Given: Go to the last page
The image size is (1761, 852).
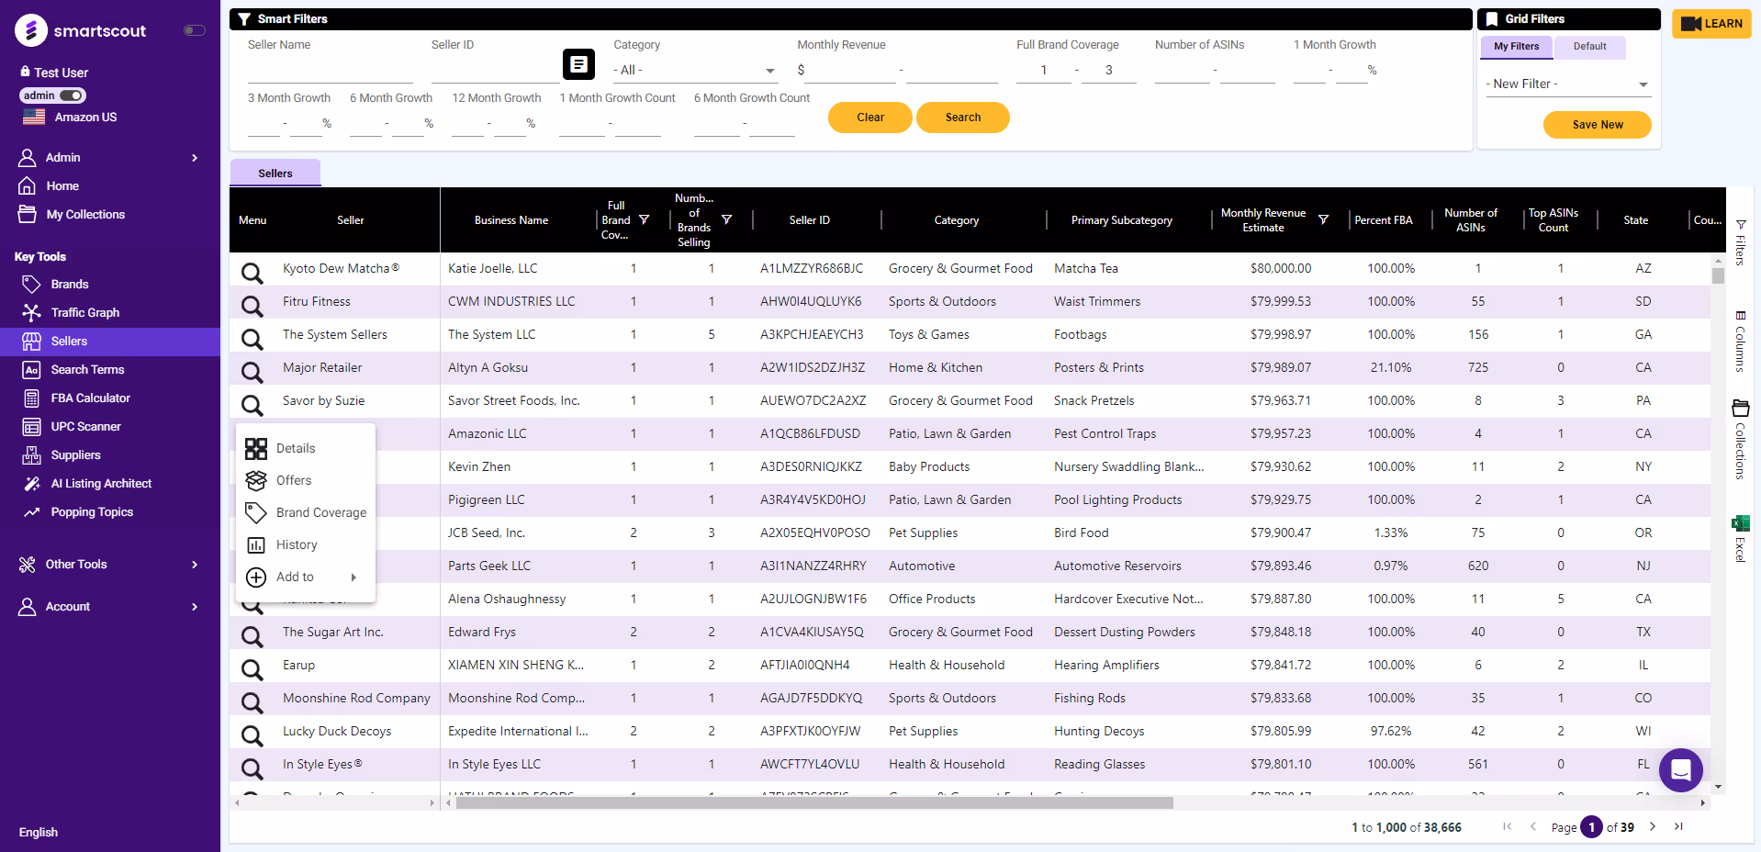Looking at the screenshot, I should (x=1678, y=826).
